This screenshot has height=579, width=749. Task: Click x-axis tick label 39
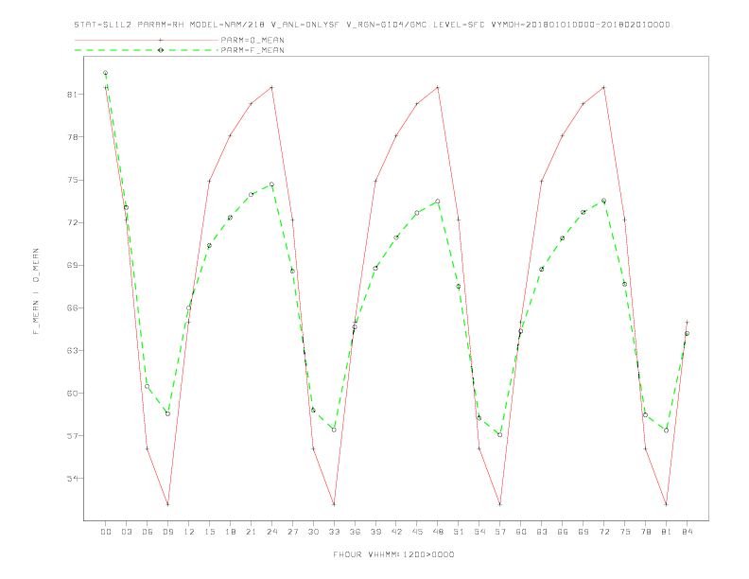375,532
